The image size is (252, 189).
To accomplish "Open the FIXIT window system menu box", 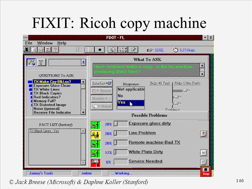I will pos(25,38).
